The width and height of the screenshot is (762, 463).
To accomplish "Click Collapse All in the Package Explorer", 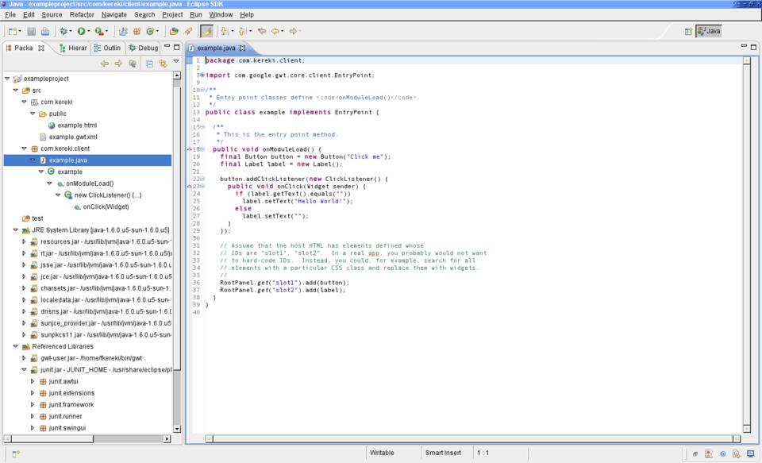I will coord(149,64).
